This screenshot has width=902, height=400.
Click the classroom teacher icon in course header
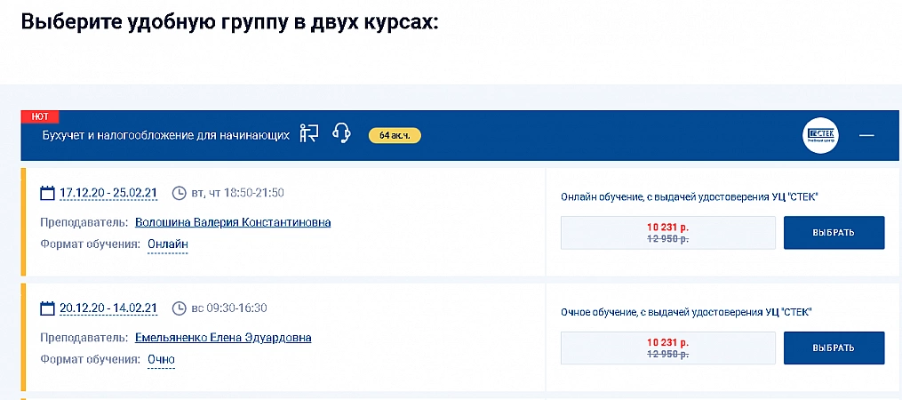[308, 134]
